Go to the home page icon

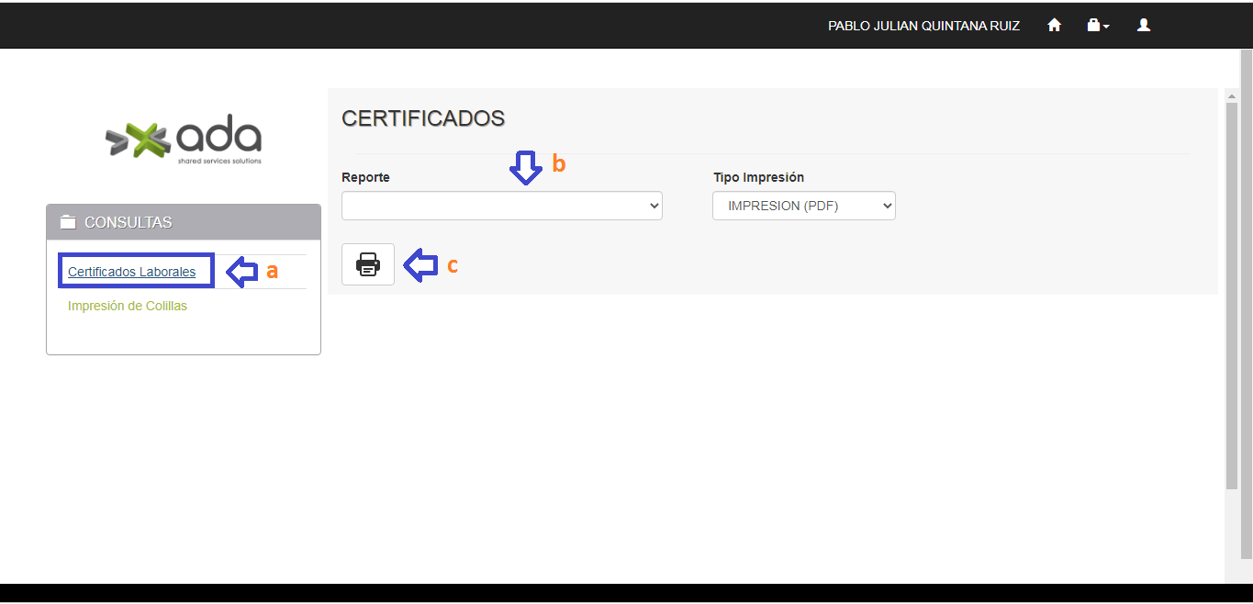click(1054, 26)
